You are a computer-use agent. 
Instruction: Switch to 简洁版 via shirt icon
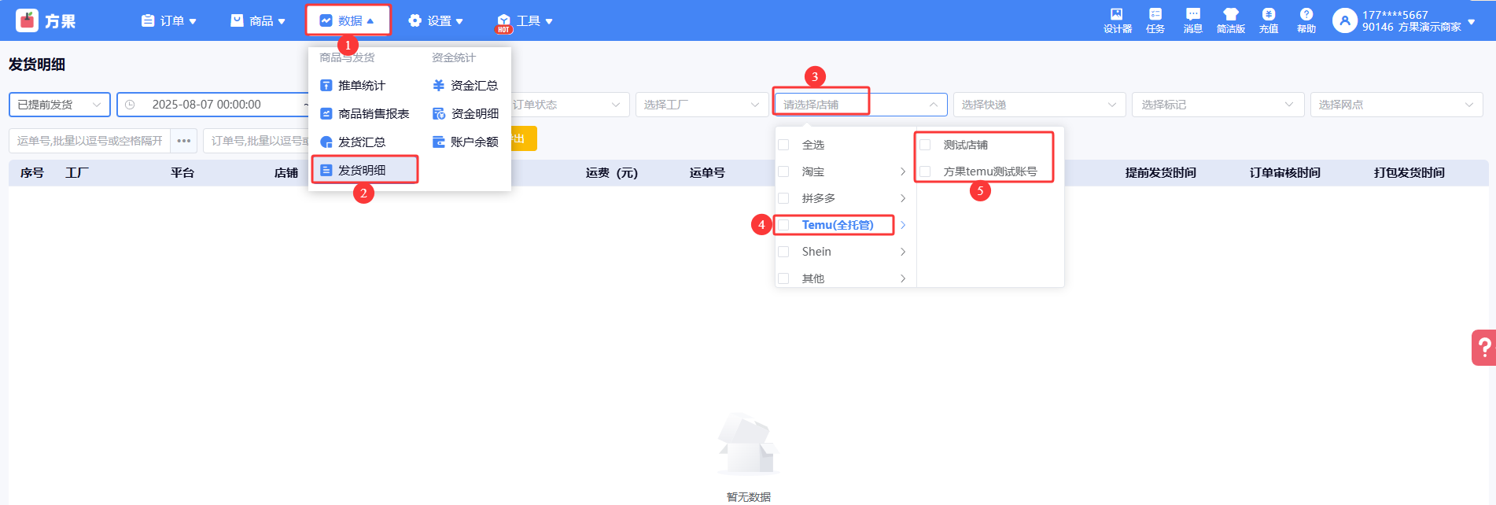[x=1231, y=14]
